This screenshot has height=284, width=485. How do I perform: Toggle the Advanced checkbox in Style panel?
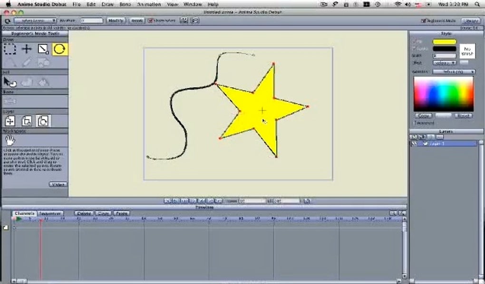pos(415,123)
